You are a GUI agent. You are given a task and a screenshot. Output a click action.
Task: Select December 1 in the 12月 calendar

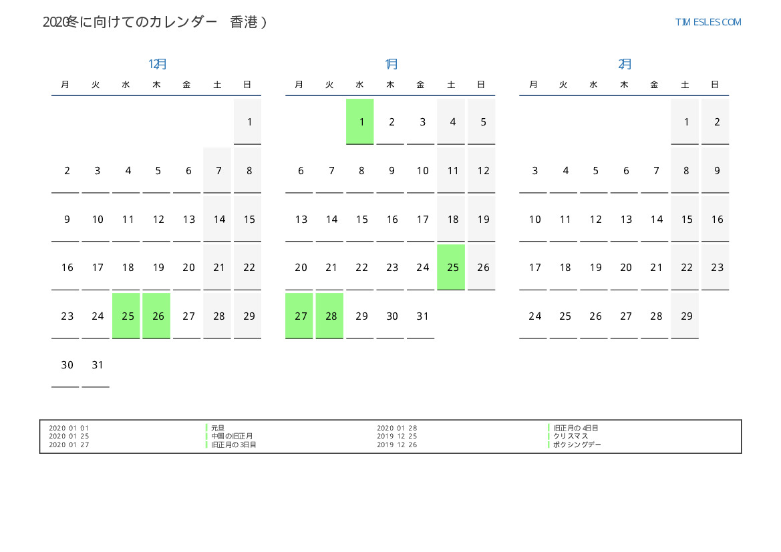point(248,122)
